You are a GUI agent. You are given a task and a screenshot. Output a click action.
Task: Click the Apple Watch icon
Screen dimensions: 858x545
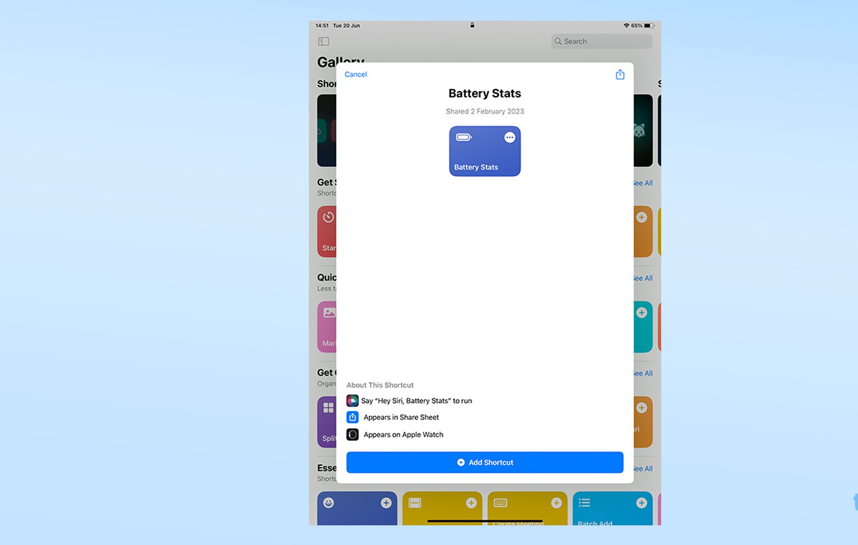coord(352,434)
